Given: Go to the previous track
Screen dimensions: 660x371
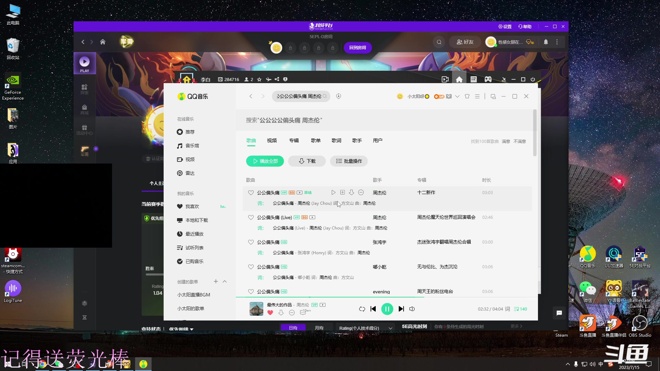Looking at the screenshot, I should point(373,309).
